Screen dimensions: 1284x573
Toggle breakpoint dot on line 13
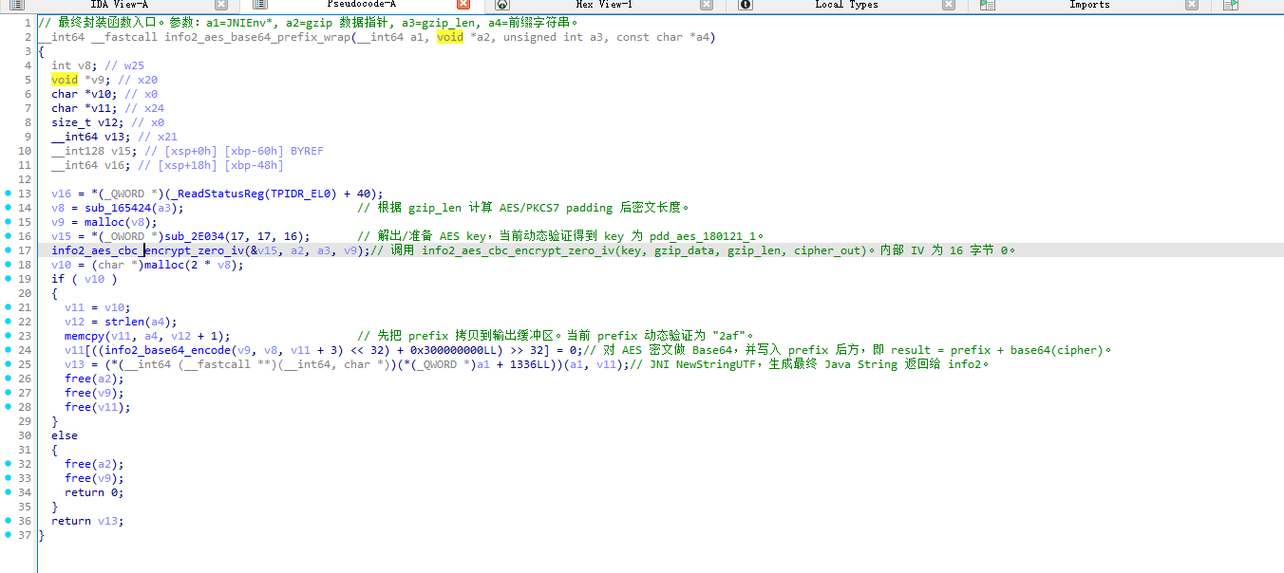[x=9, y=194]
